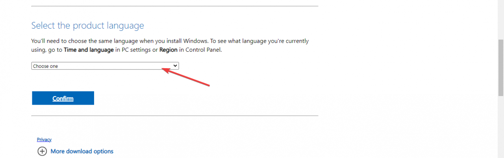
Task: Click scrollbar track below the thumb
Action: coord(500,125)
